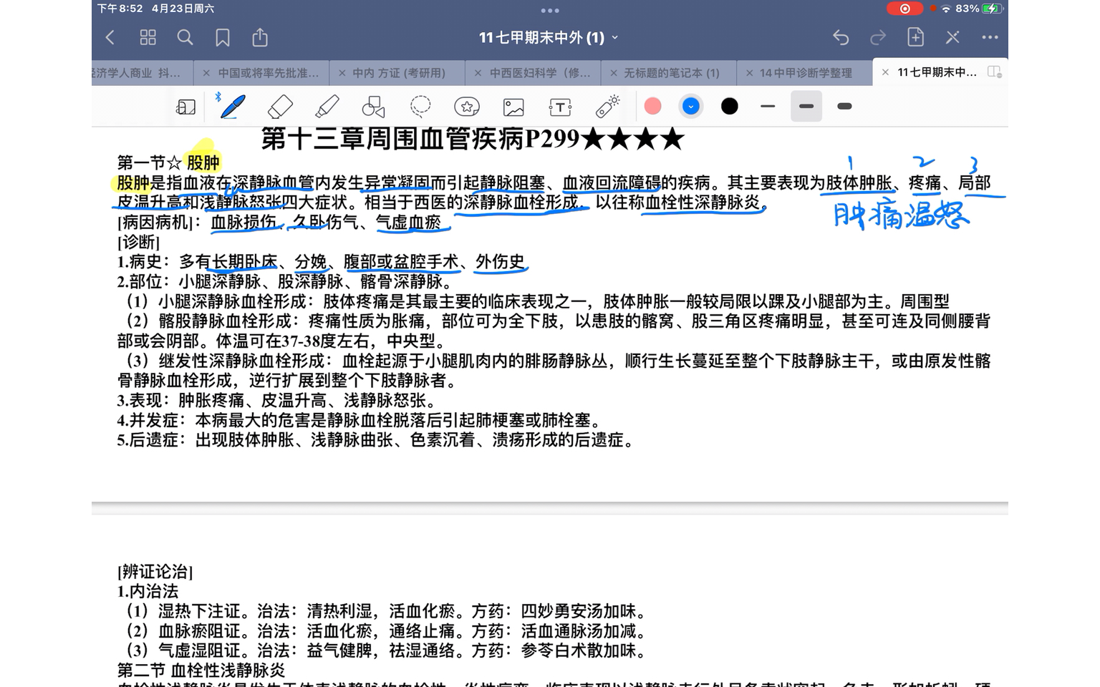Open the selected blue color options
Viewport: 1100px width, 687px height.
point(690,107)
